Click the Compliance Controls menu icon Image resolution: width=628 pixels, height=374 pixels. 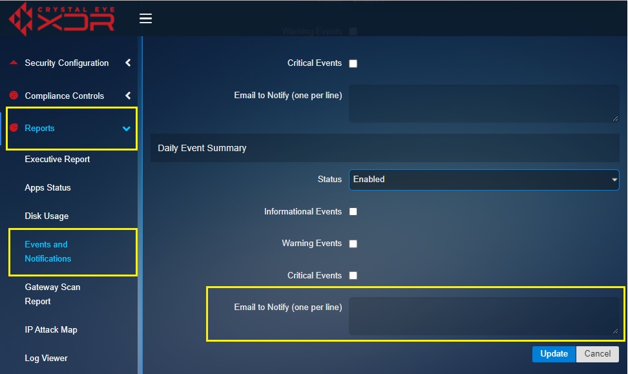click(14, 96)
